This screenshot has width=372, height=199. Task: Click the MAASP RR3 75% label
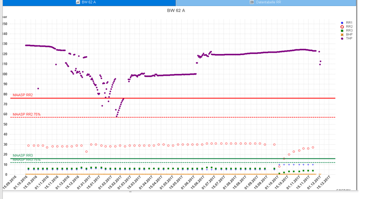[27, 160]
